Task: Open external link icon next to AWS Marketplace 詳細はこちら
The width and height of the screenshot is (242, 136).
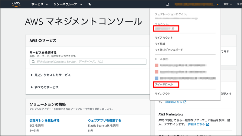Action: [208, 124]
